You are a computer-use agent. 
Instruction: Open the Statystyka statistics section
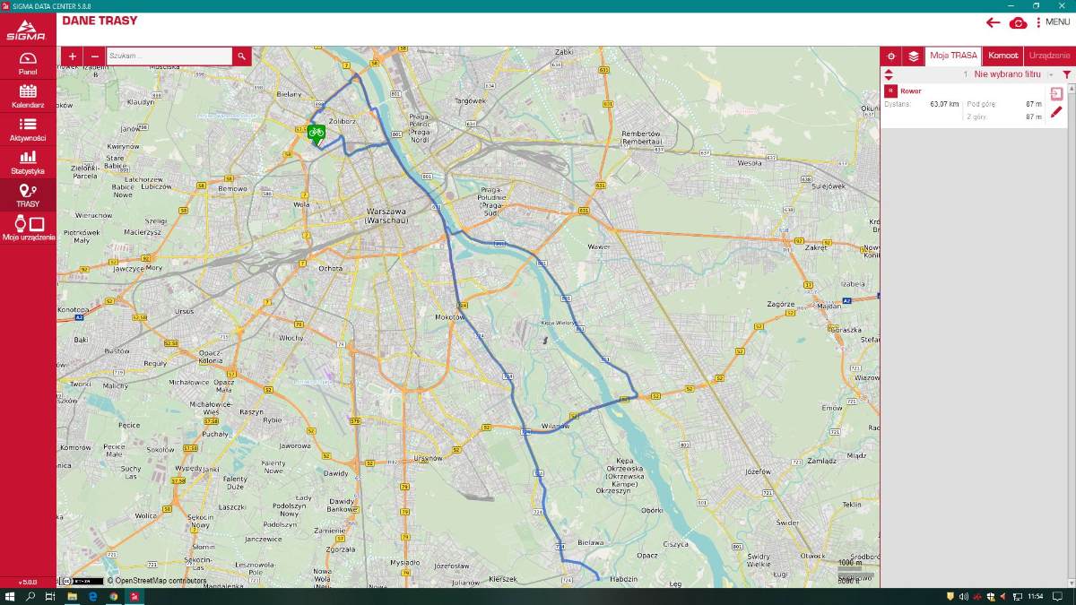pyautogui.click(x=28, y=162)
